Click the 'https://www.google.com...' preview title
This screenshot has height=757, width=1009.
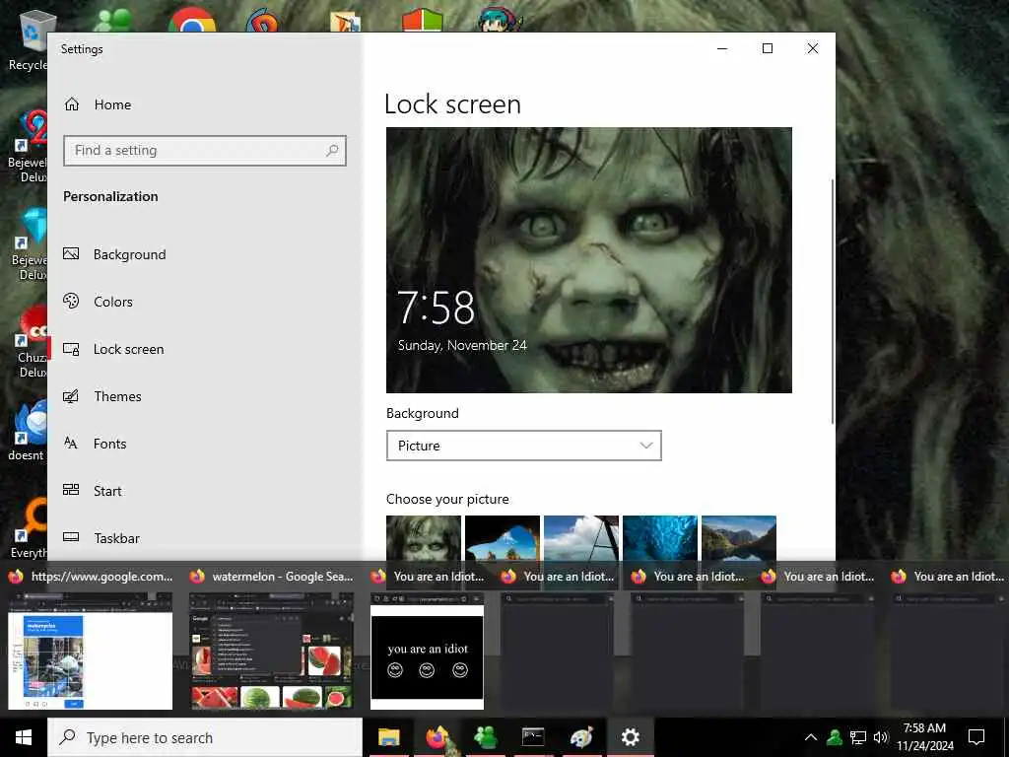pos(101,576)
